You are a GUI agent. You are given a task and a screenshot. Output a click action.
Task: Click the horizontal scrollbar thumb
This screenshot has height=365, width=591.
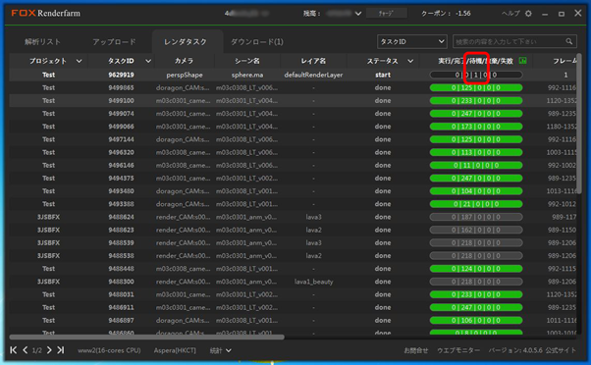click(146, 338)
